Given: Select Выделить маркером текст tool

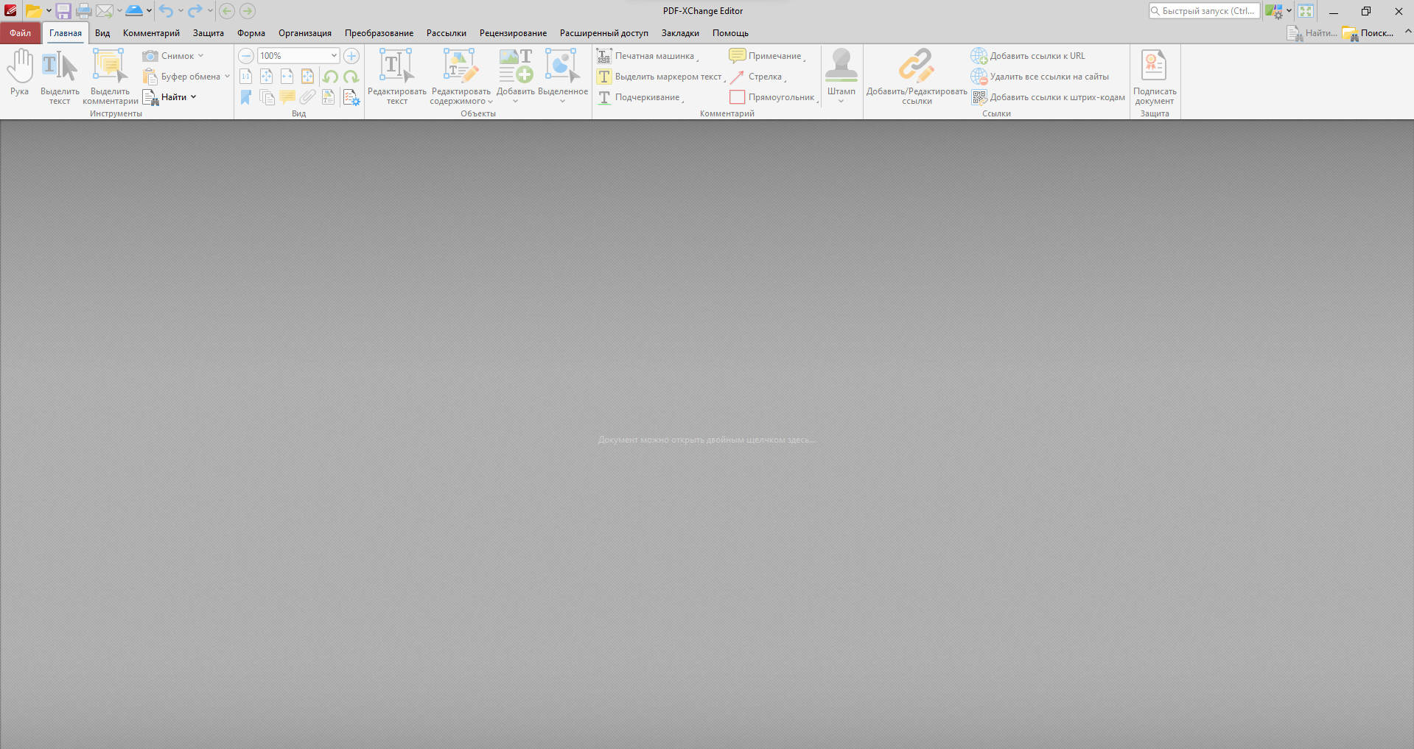Looking at the screenshot, I should [660, 77].
